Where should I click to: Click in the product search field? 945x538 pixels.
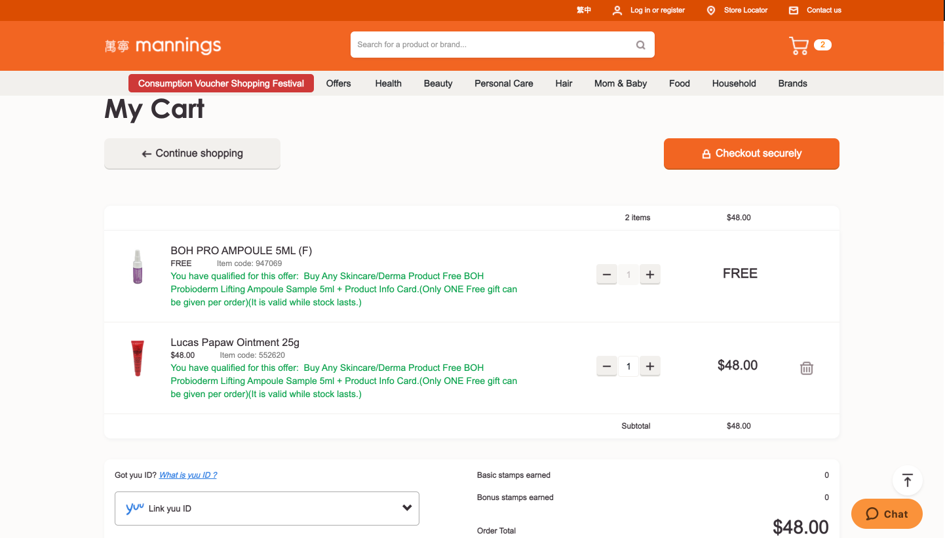pos(492,45)
